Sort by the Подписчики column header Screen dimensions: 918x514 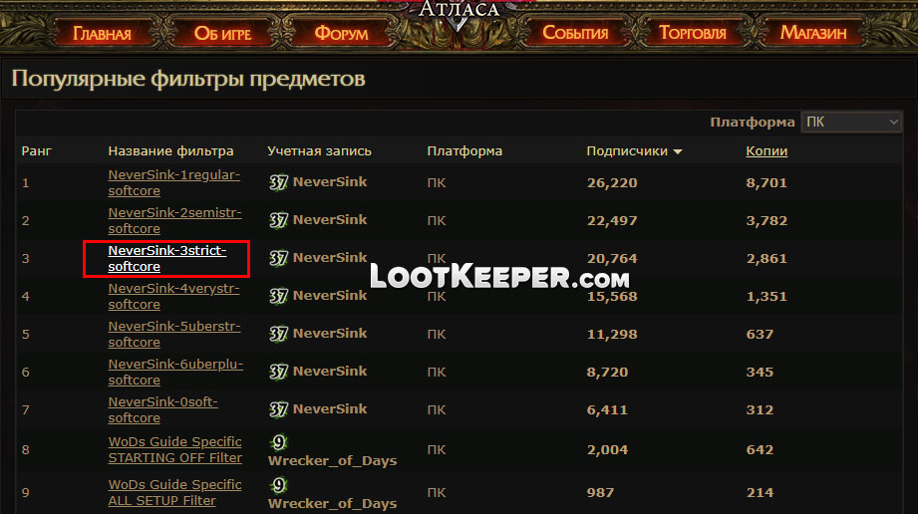click(627, 151)
